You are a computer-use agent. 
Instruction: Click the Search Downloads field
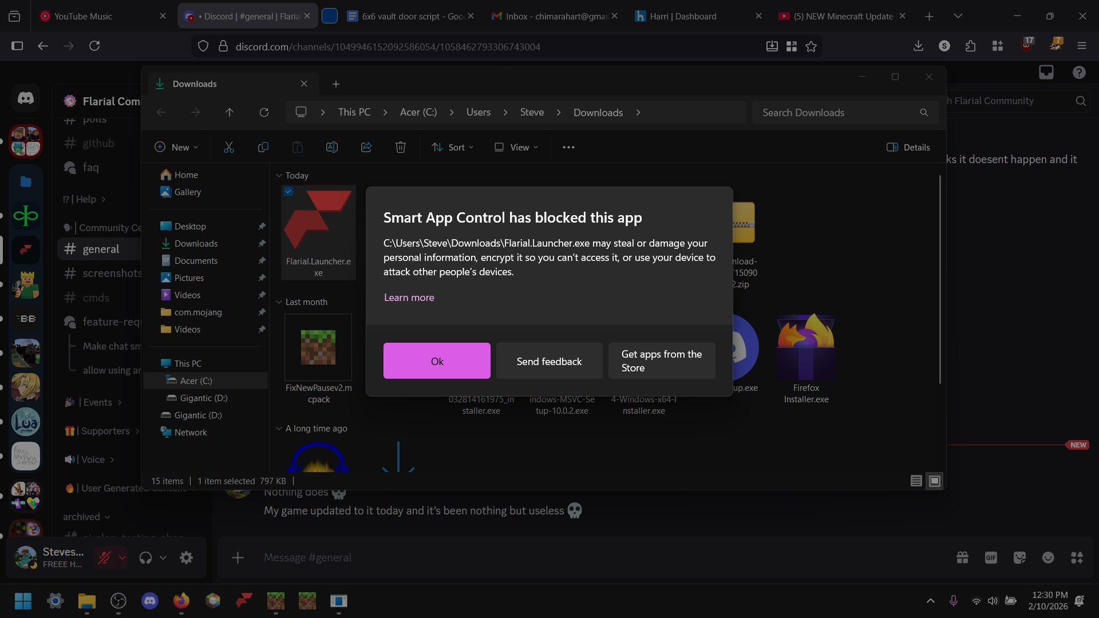click(836, 113)
